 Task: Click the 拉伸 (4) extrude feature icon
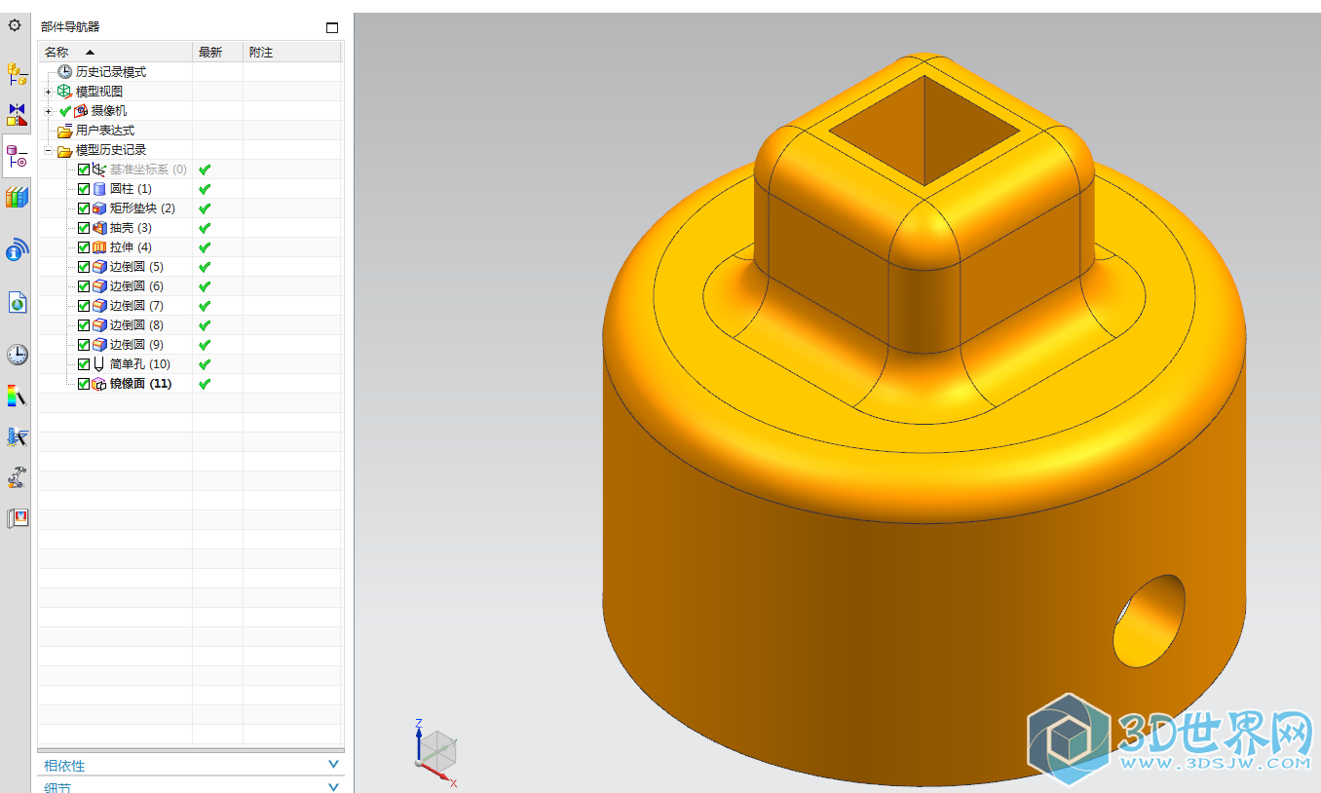pos(99,247)
